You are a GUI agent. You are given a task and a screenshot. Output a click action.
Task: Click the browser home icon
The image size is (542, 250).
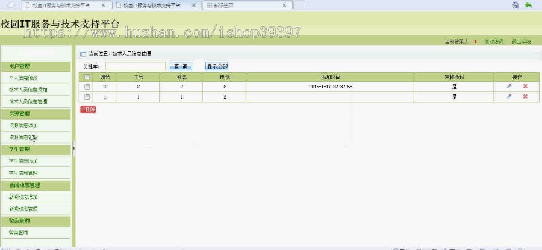point(516,5)
